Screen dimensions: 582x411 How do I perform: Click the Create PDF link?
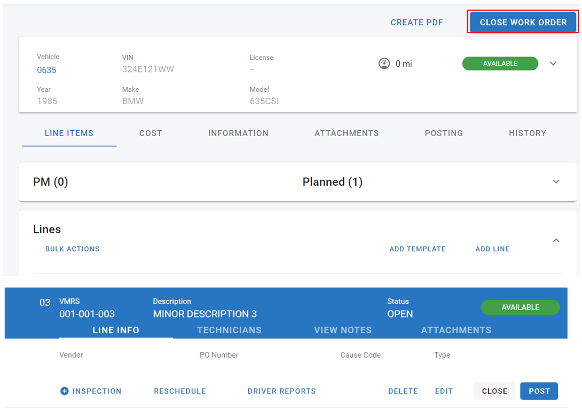[416, 22]
